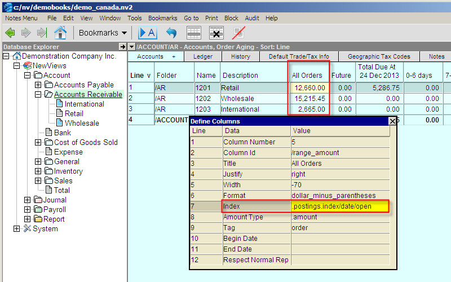451x282 pixels.
Task: Open the Bookmarks toolbar dropdown
Action: pos(102,33)
